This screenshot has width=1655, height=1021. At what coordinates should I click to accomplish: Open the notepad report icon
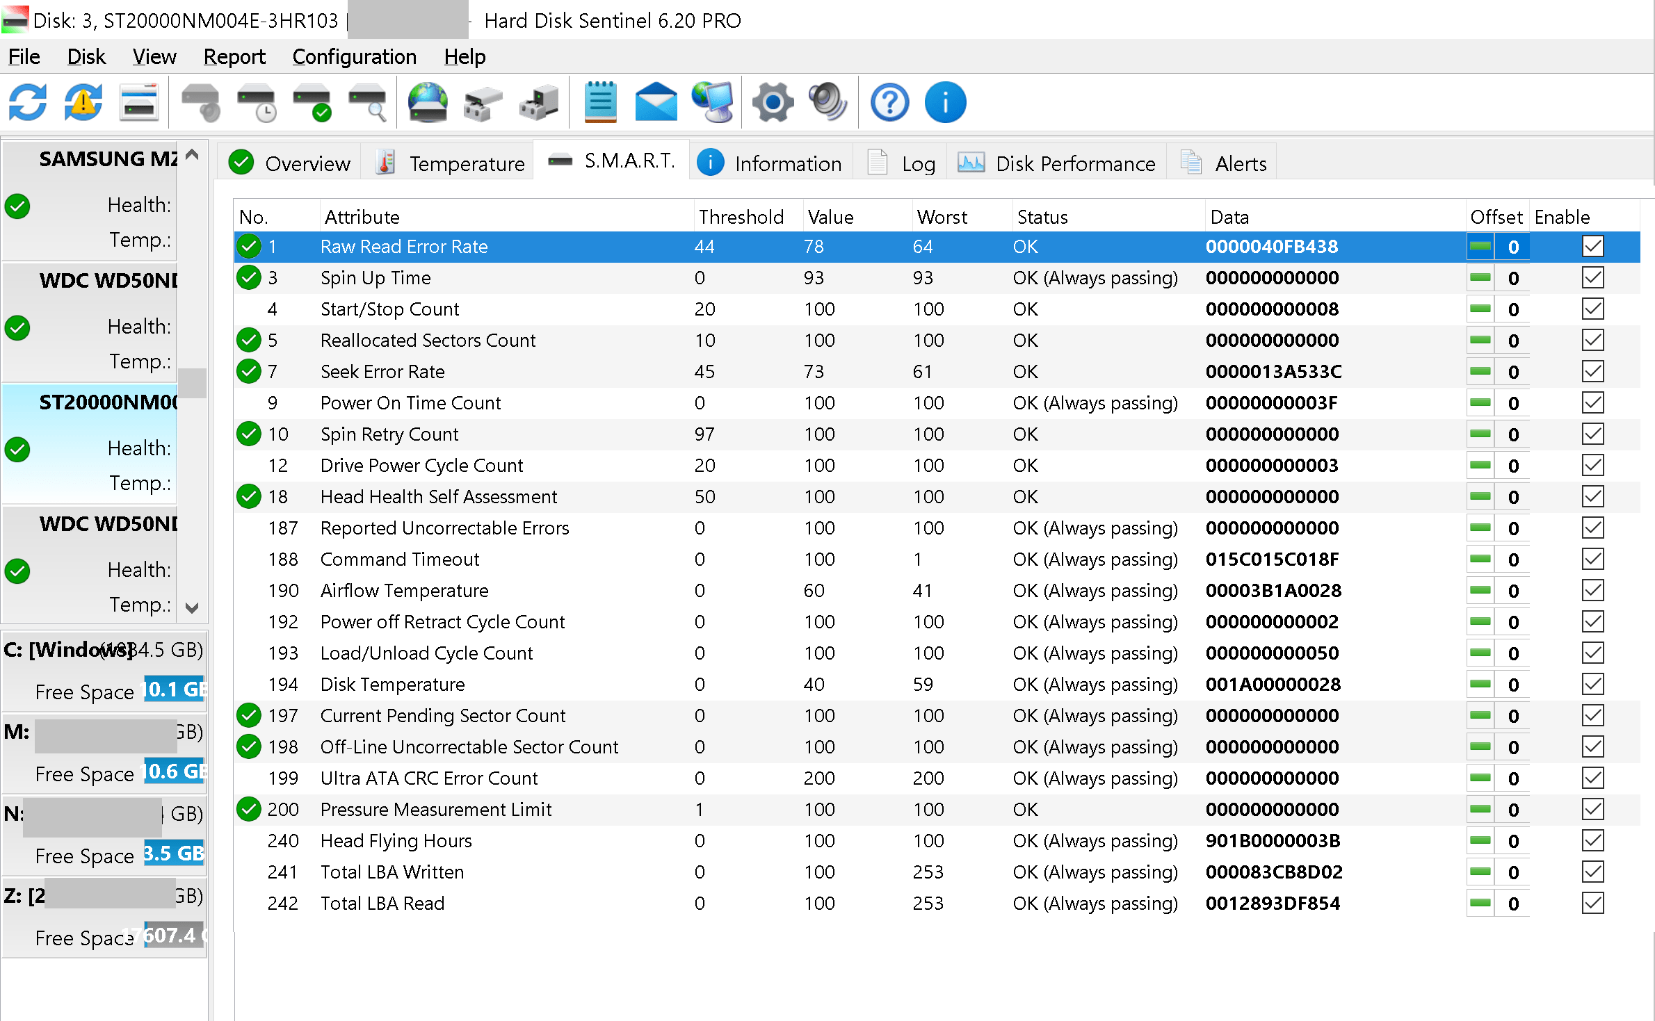tap(600, 103)
